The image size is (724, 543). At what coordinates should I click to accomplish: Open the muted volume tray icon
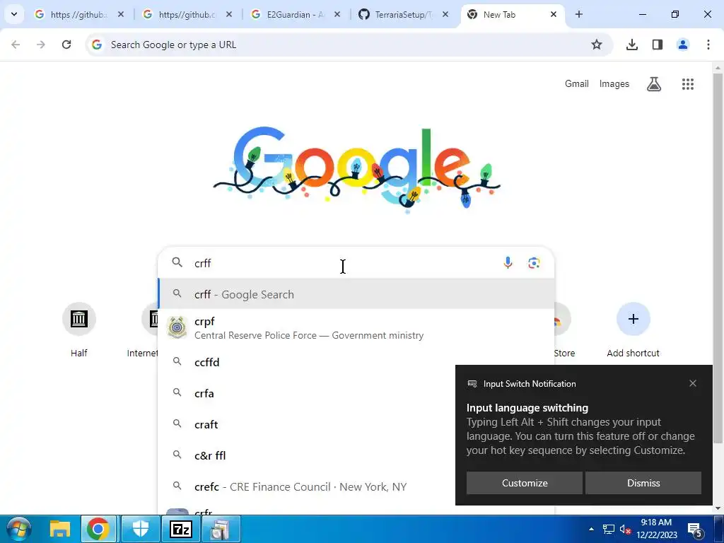(625, 529)
